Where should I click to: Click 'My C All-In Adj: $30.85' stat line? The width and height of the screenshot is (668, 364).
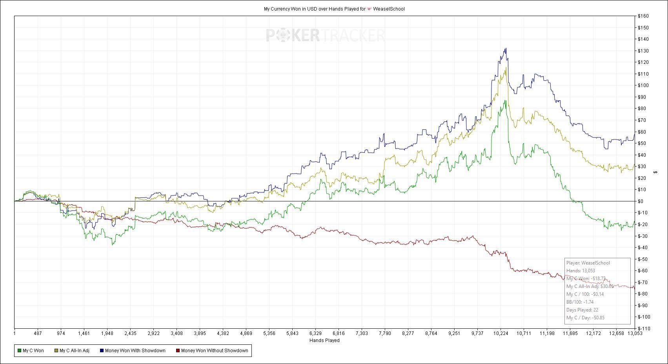590,286
